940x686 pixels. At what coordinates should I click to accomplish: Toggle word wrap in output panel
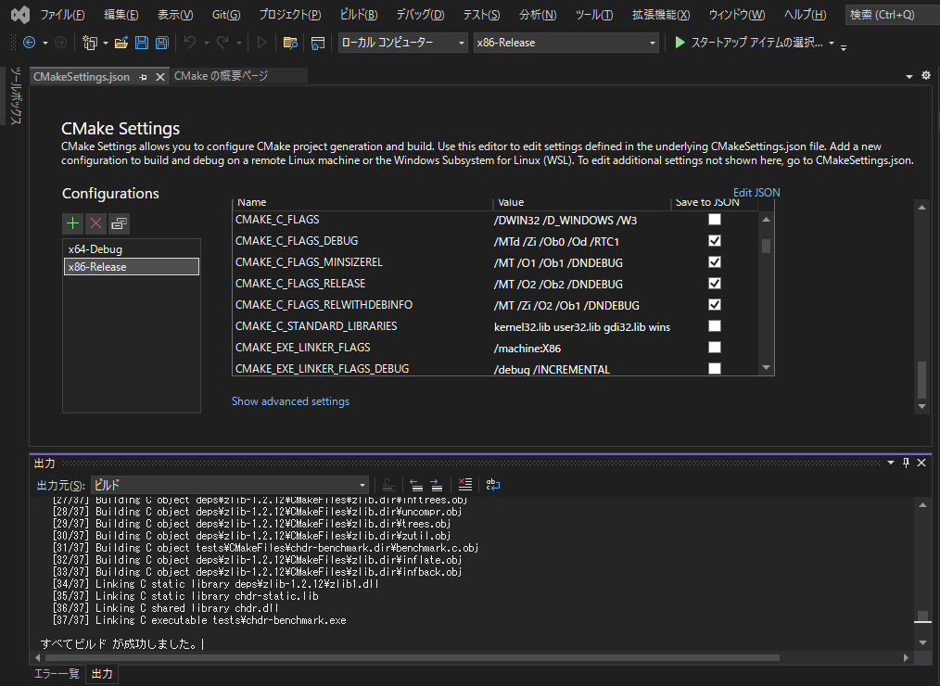coord(493,485)
